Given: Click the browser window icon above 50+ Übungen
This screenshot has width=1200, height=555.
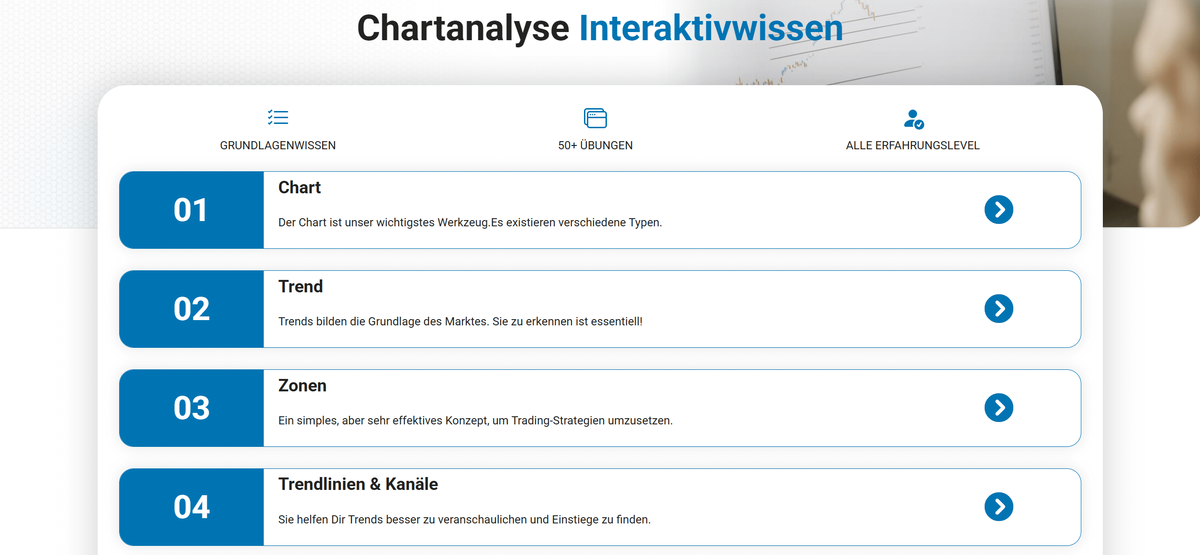Looking at the screenshot, I should point(595,118).
